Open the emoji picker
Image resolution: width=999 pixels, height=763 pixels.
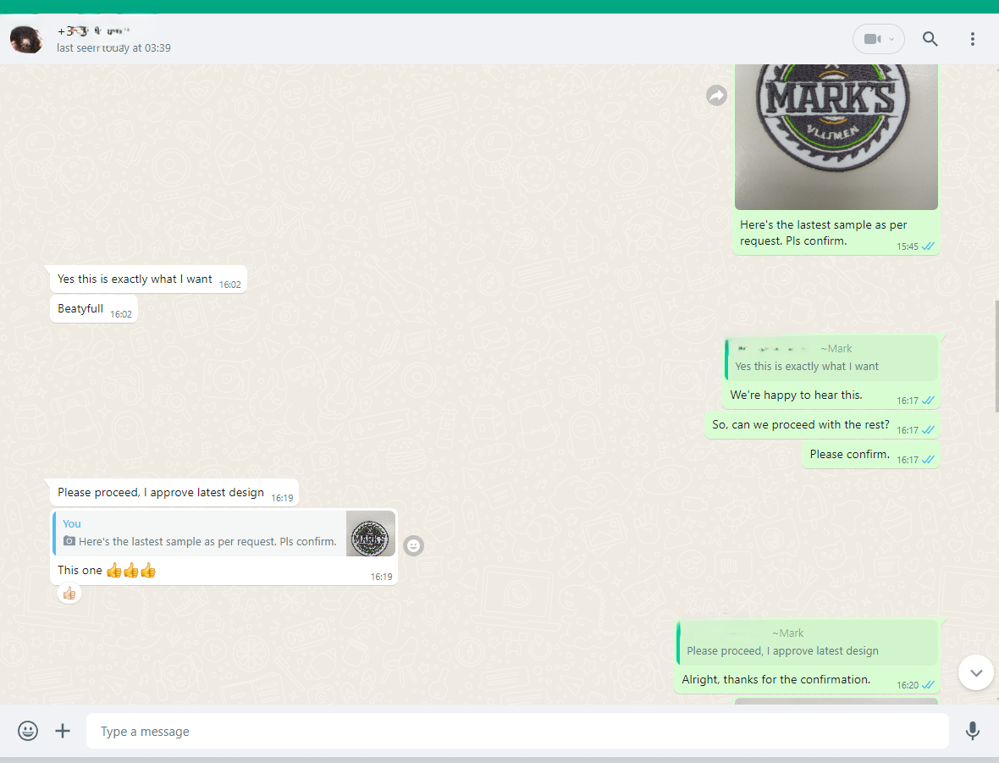tap(27, 731)
